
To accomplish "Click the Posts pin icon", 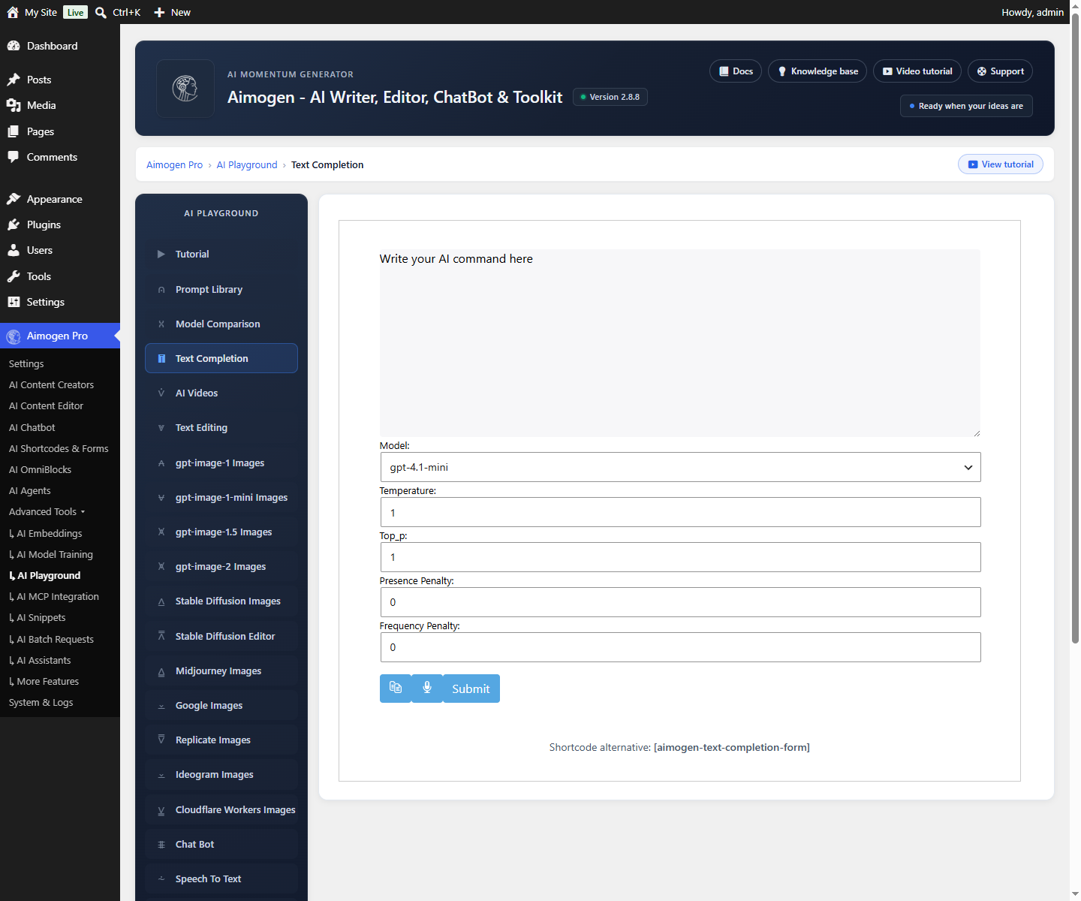I will (x=14, y=80).
